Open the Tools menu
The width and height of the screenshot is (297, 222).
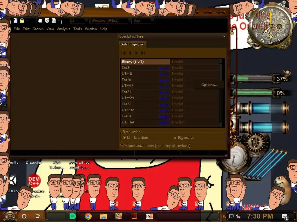(77, 29)
